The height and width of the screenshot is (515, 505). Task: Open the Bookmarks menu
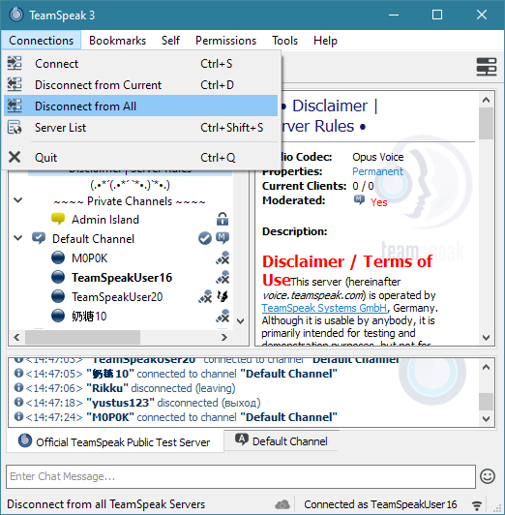click(117, 41)
